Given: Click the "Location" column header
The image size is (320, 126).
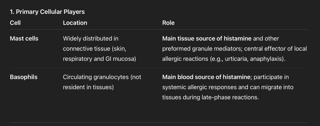Looking at the screenshot, I should [x=75, y=23].
